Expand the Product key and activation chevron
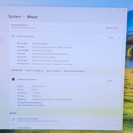The width and height of the screenshot is (133, 133). click(x=116, y=121)
